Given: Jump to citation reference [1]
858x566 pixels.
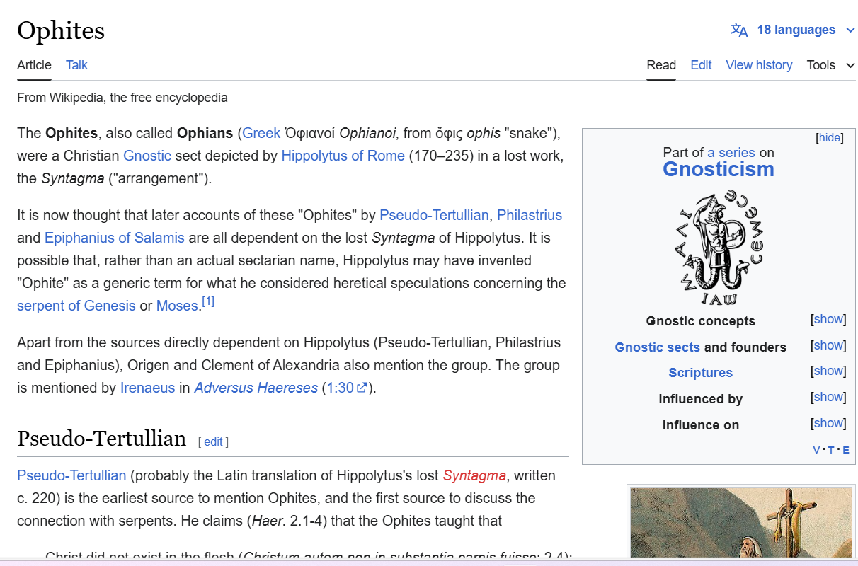Looking at the screenshot, I should pyautogui.click(x=208, y=301).
